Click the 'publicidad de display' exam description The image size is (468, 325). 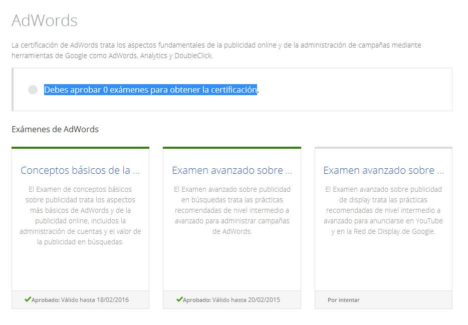coord(383,210)
